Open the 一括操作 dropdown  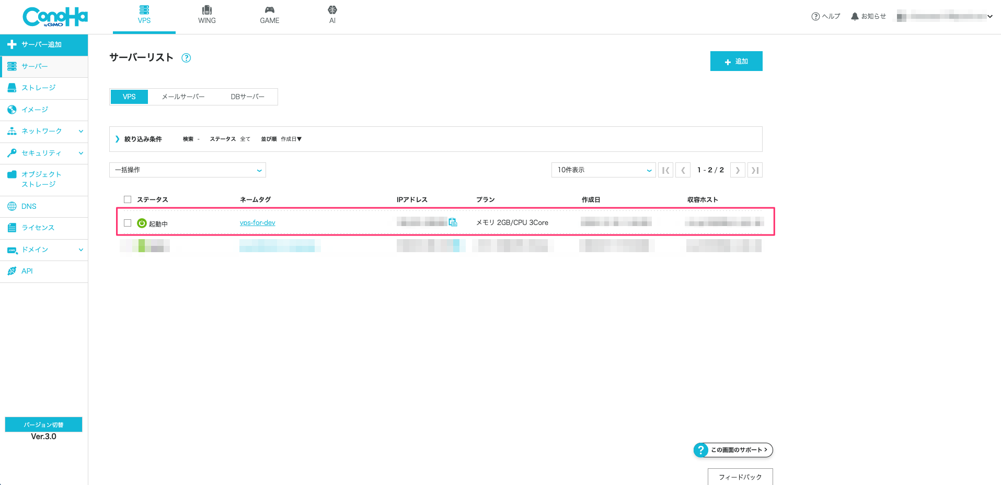187,170
